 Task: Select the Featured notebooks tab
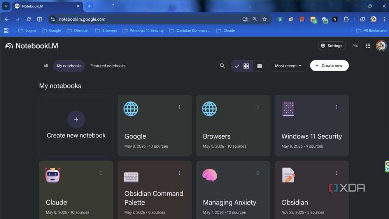click(x=108, y=66)
